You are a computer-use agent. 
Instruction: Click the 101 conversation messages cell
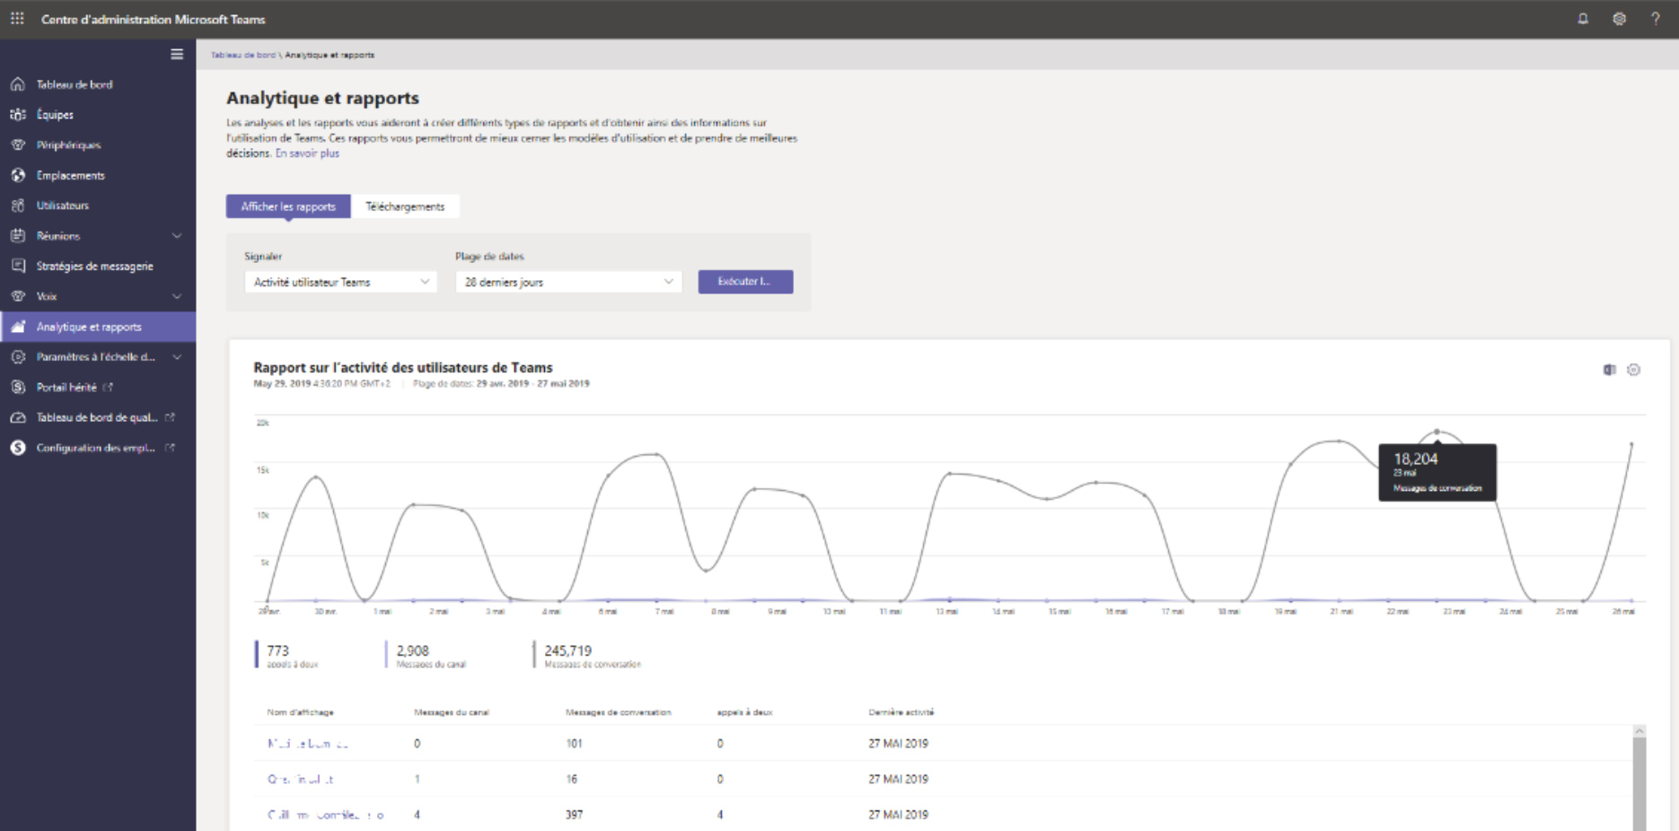click(x=574, y=743)
